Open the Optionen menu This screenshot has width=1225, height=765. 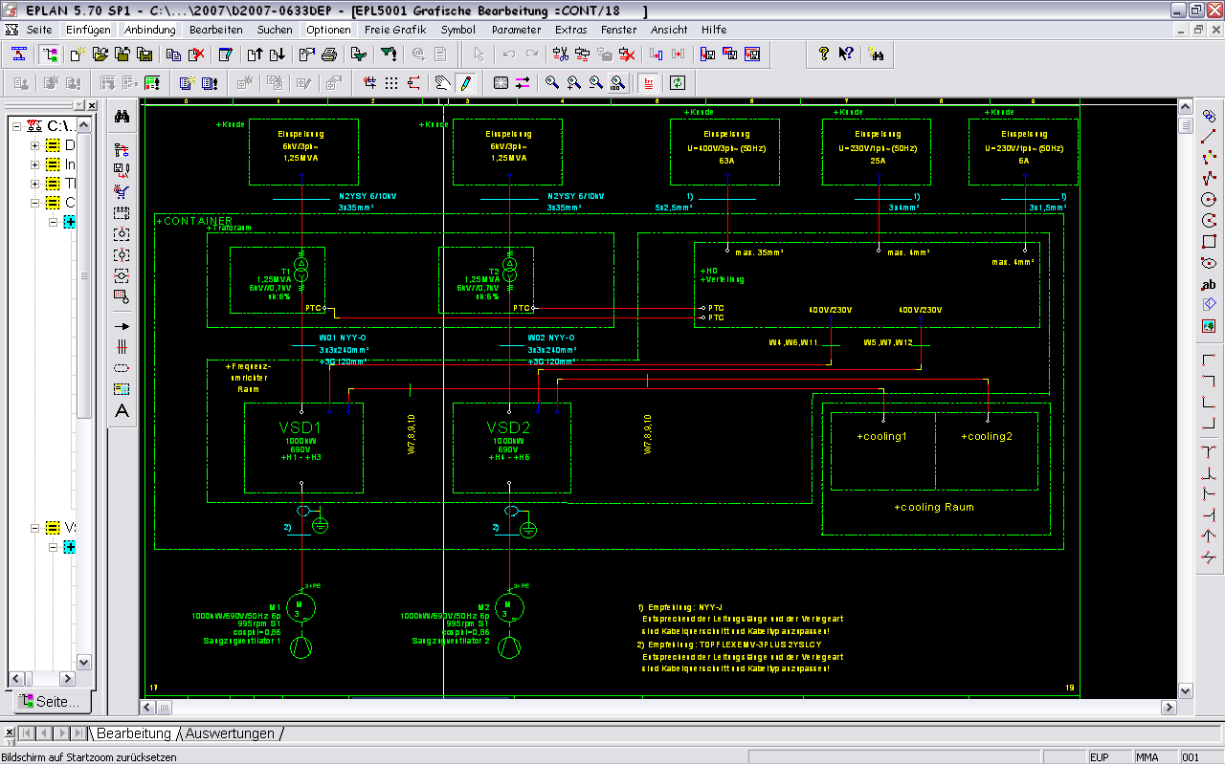click(328, 30)
